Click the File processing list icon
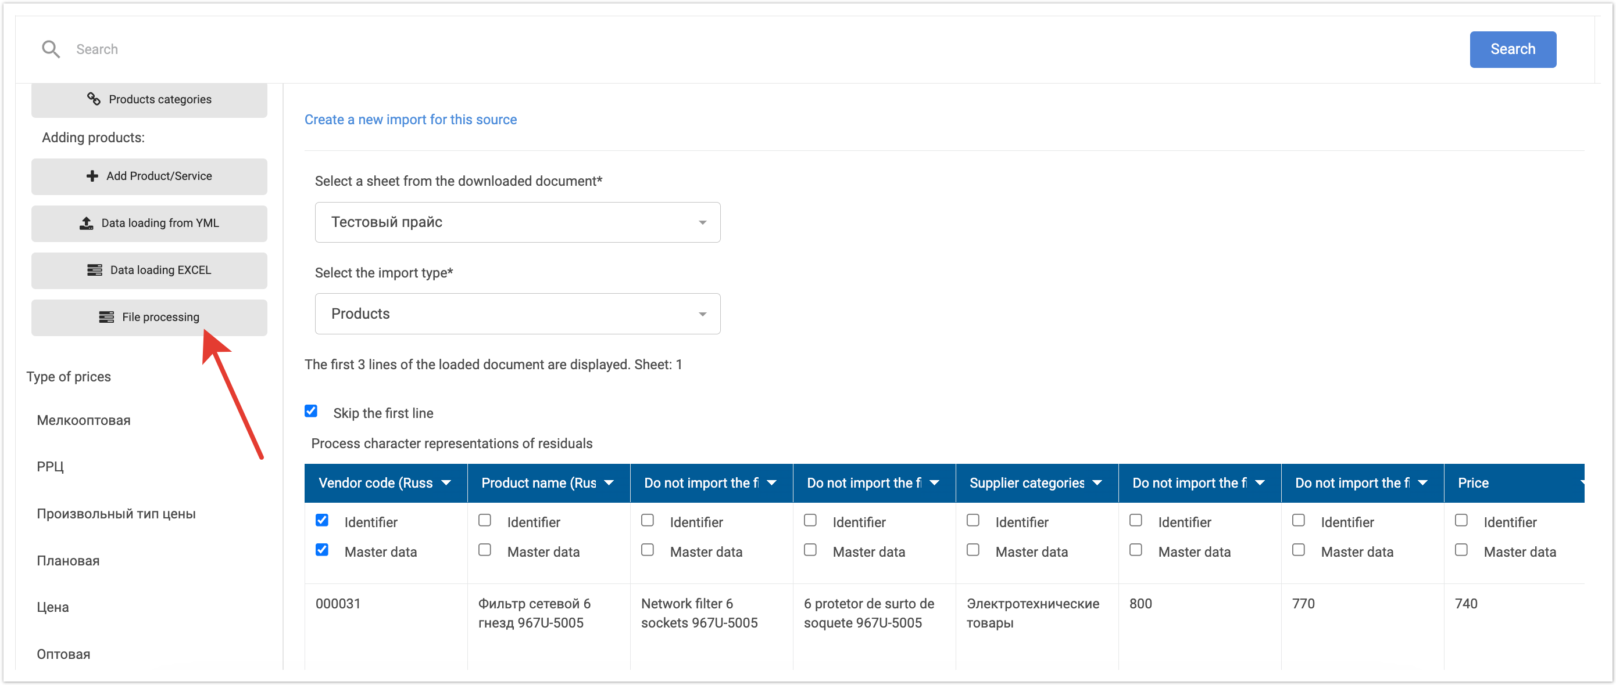 (106, 317)
